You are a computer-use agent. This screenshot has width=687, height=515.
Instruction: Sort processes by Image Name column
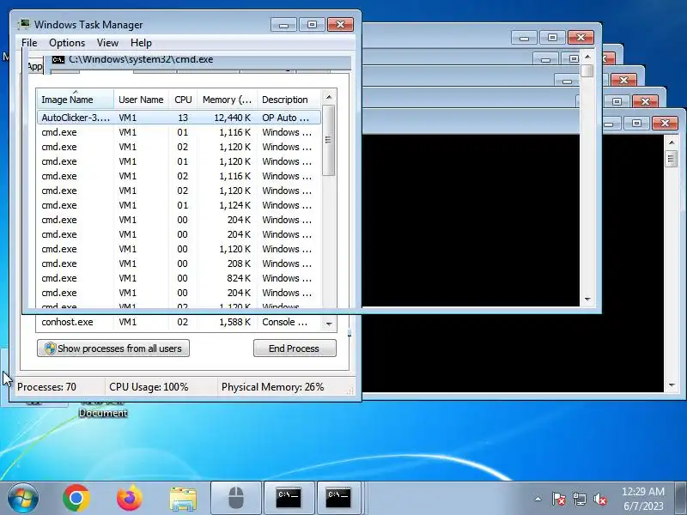(76, 100)
